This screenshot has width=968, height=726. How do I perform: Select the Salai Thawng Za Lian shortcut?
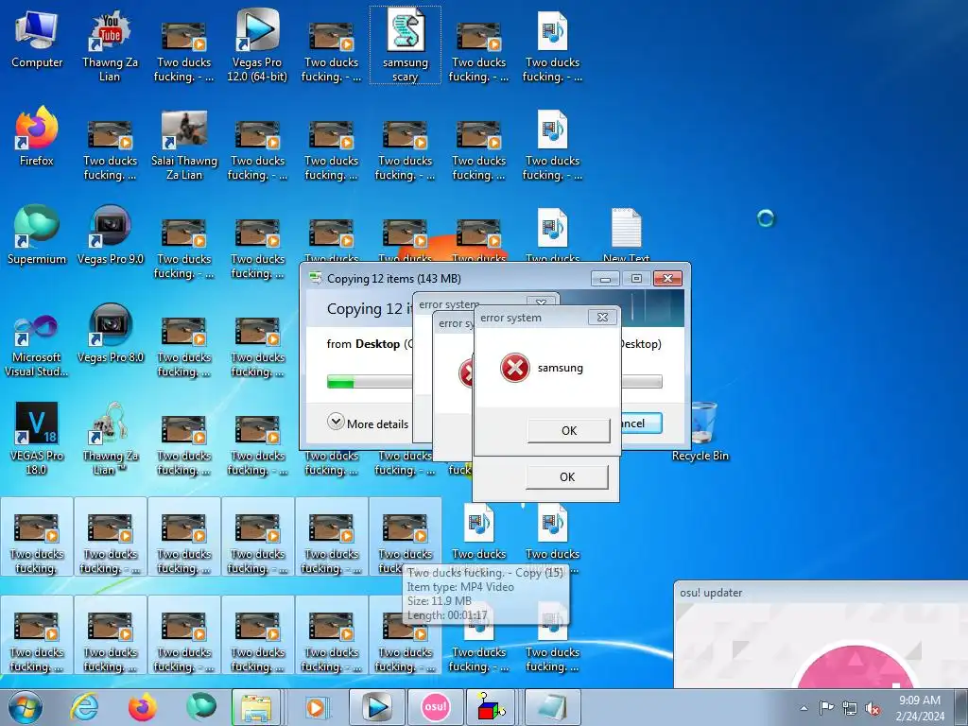tap(184, 146)
